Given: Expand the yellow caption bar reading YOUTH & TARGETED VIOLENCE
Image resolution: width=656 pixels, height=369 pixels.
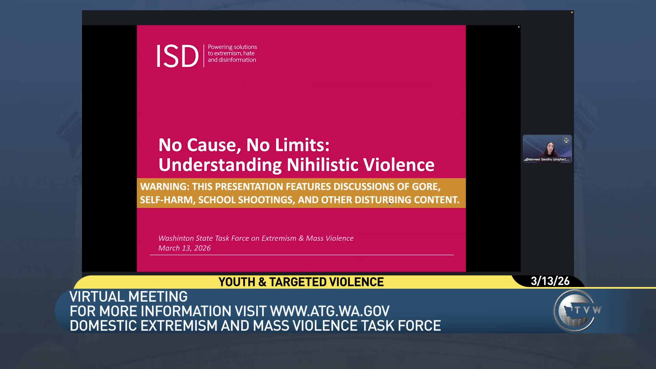Looking at the screenshot, I should 301,282.
